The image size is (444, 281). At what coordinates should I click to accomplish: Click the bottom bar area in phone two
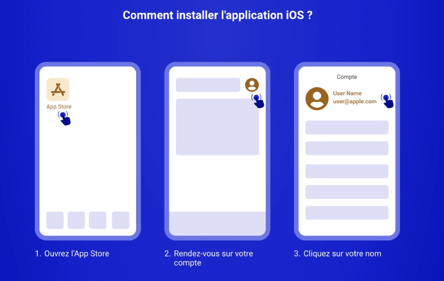pyautogui.click(x=217, y=224)
